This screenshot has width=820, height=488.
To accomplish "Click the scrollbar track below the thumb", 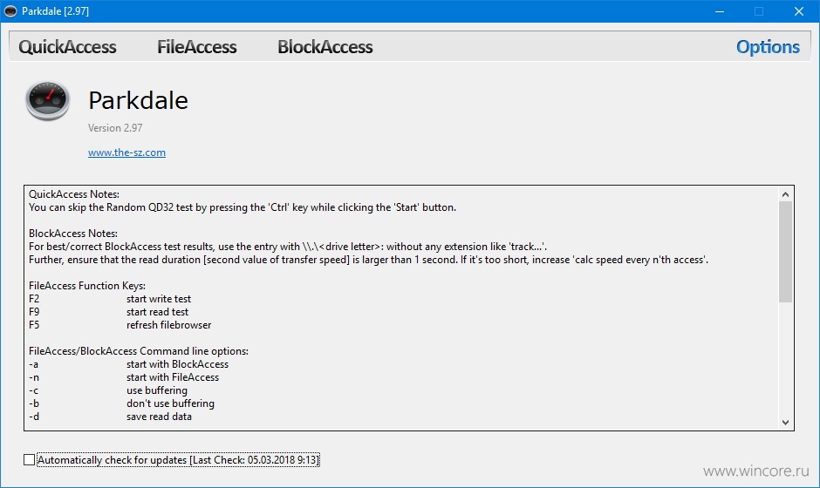I will point(785,359).
